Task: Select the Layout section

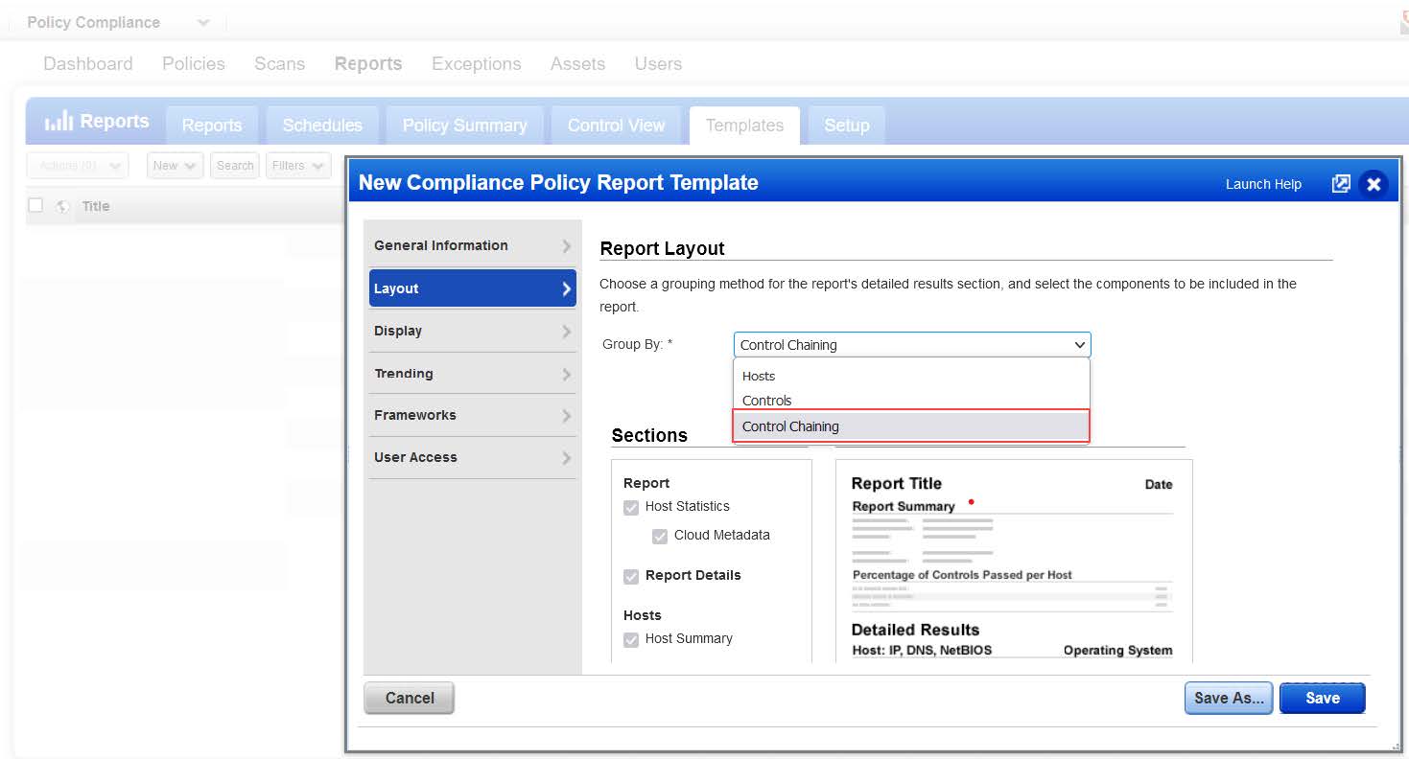Action: point(473,288)
